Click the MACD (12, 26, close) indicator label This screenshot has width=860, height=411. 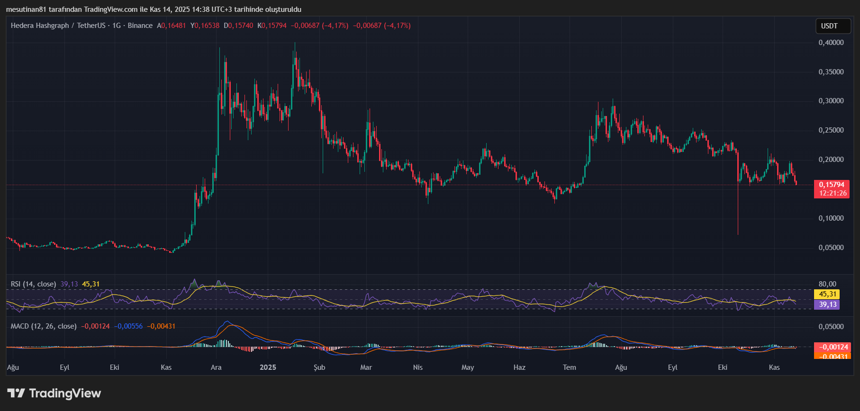click(44, 326)
